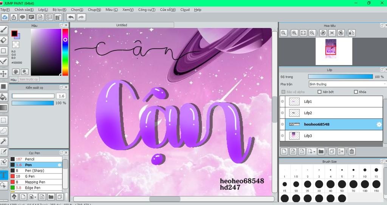Enable the Xén bớt checkbox
Screen dimensions: 387x205
319,92
